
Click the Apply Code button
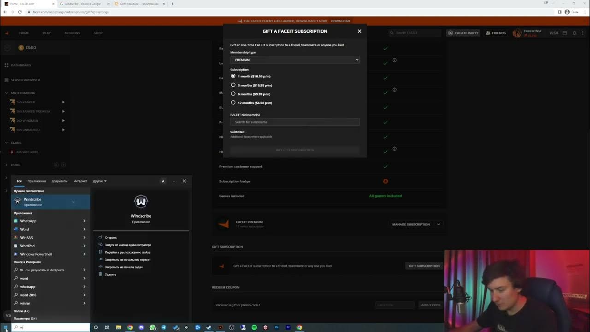(x=431, y=305)
